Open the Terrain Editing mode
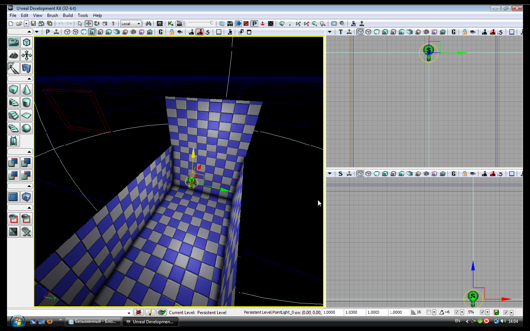 pos(14,56)
